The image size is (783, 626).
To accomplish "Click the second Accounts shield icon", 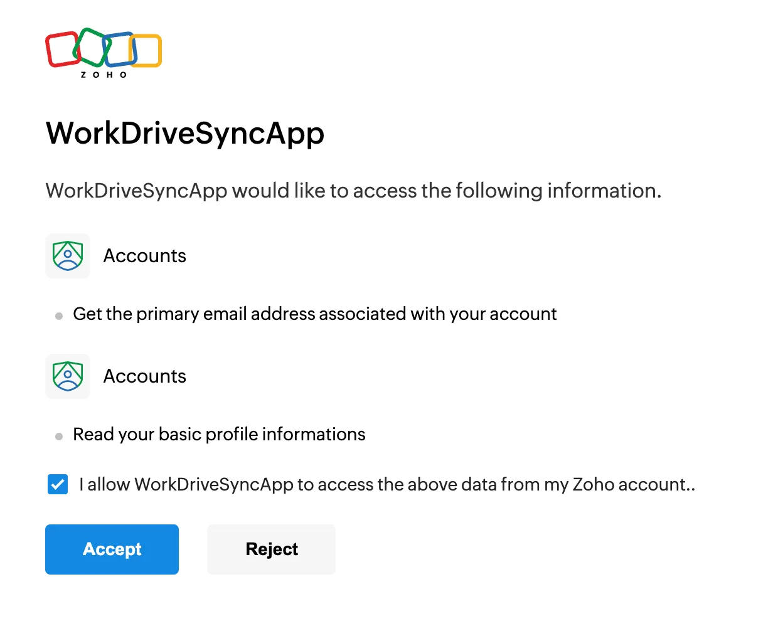I will coord(68,376).
